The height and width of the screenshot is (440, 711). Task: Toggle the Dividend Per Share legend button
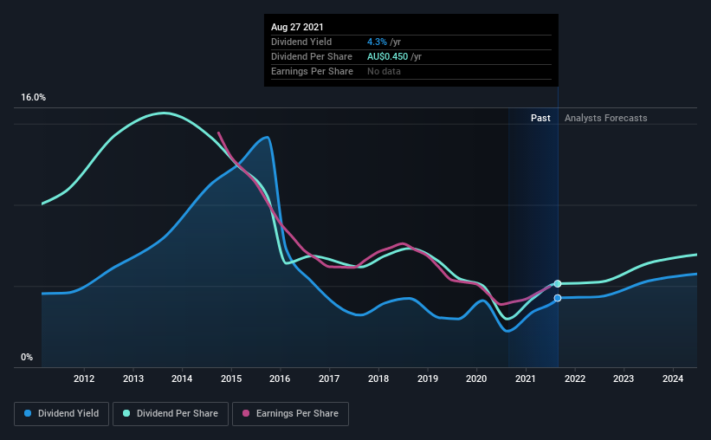coord(171,414)
